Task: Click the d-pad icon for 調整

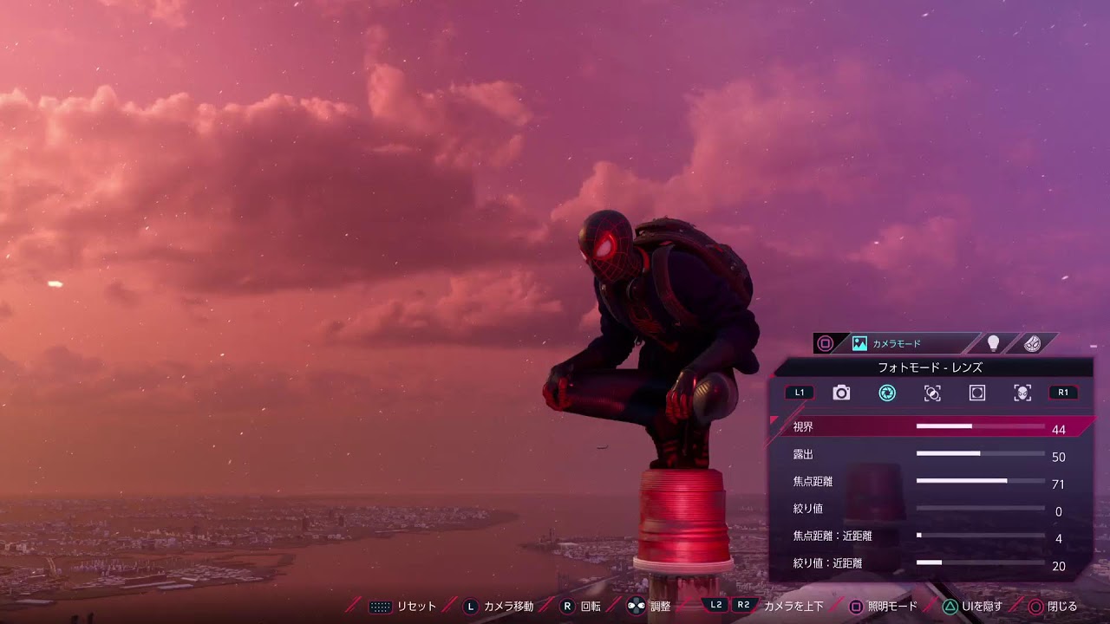Action: (636, 607)
